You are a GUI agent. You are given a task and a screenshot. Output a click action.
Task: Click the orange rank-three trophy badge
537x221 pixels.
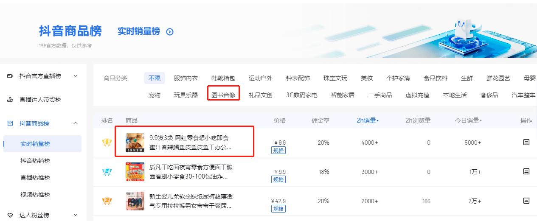tap(107, 201)
